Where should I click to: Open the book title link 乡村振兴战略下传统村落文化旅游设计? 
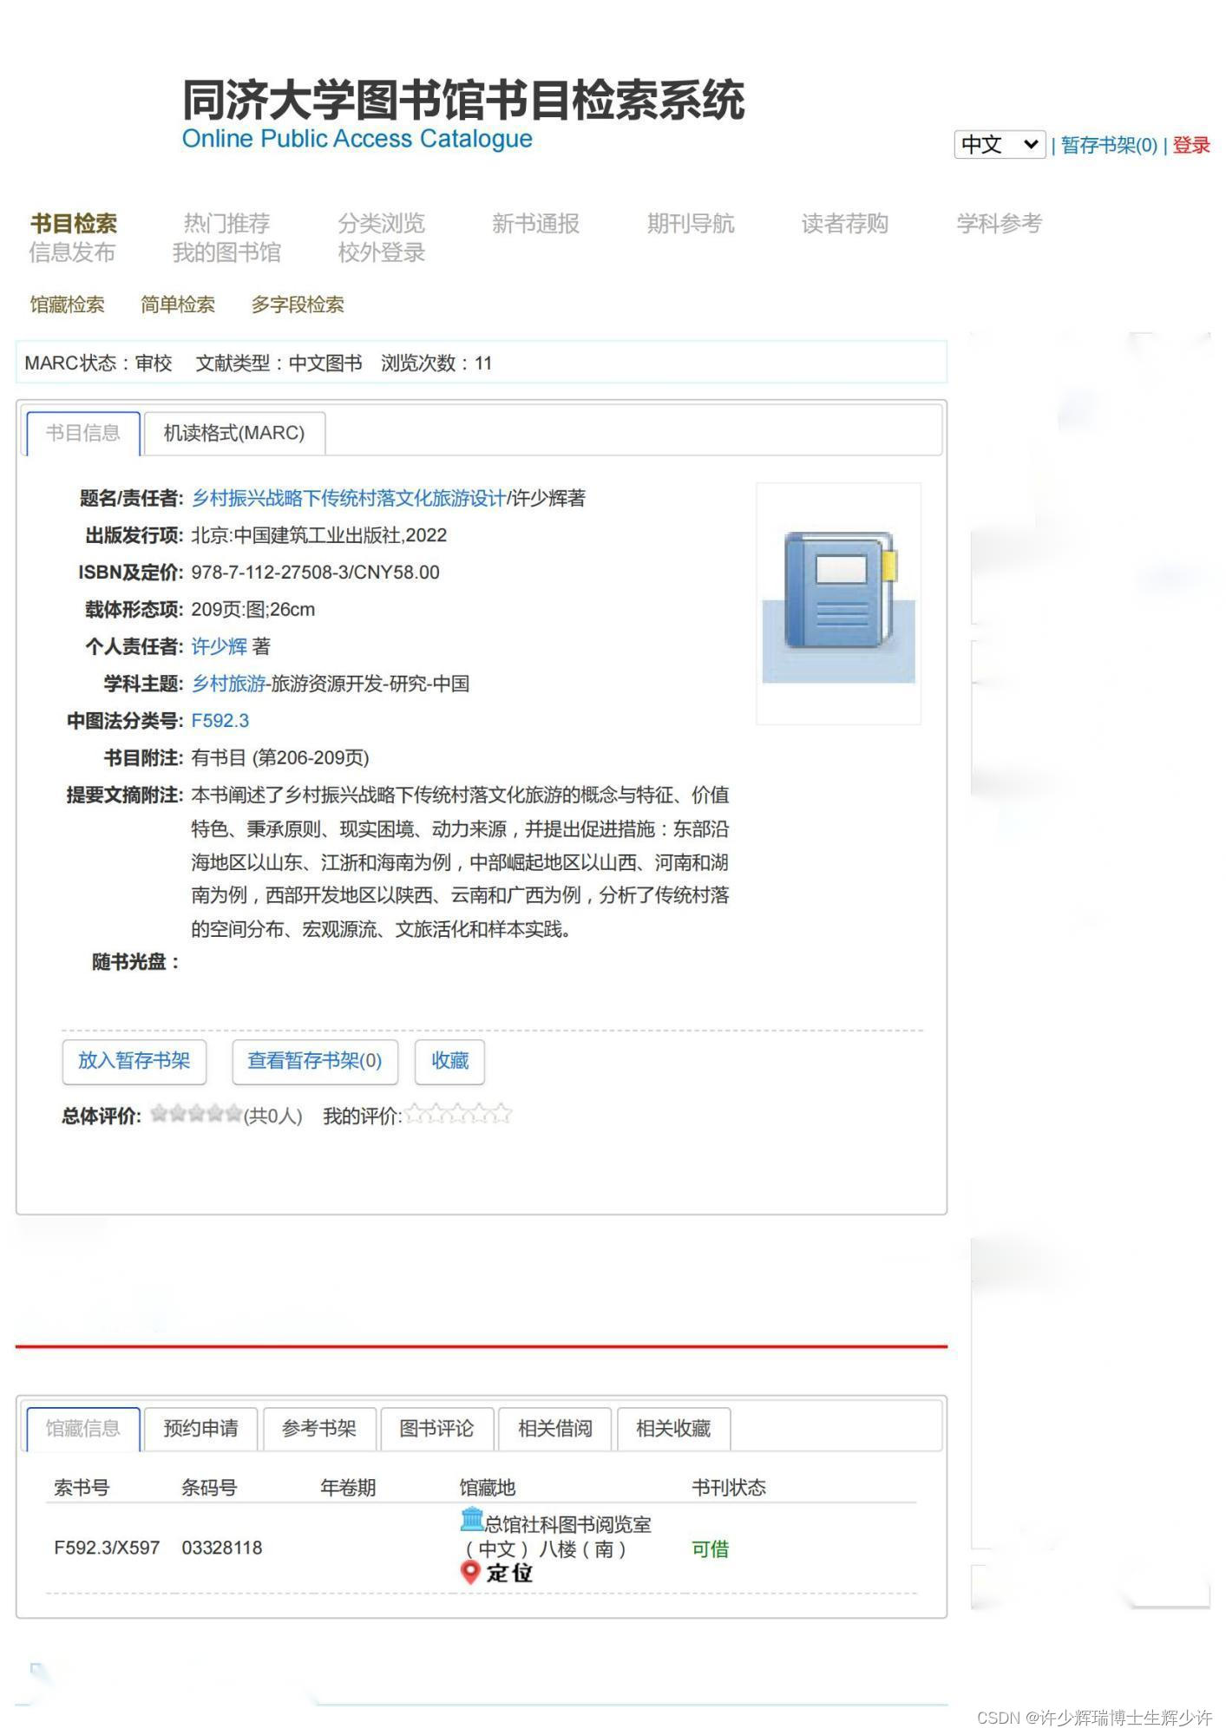click(x=349, y=498)
